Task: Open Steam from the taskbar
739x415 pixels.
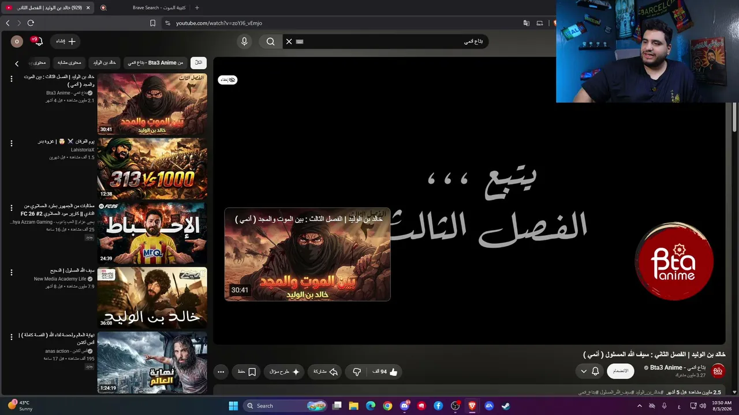Action: (x=506, y=406)
